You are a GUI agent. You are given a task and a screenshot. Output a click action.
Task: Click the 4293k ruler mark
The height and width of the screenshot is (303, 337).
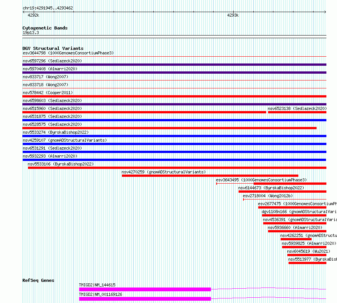click(233, 15)
